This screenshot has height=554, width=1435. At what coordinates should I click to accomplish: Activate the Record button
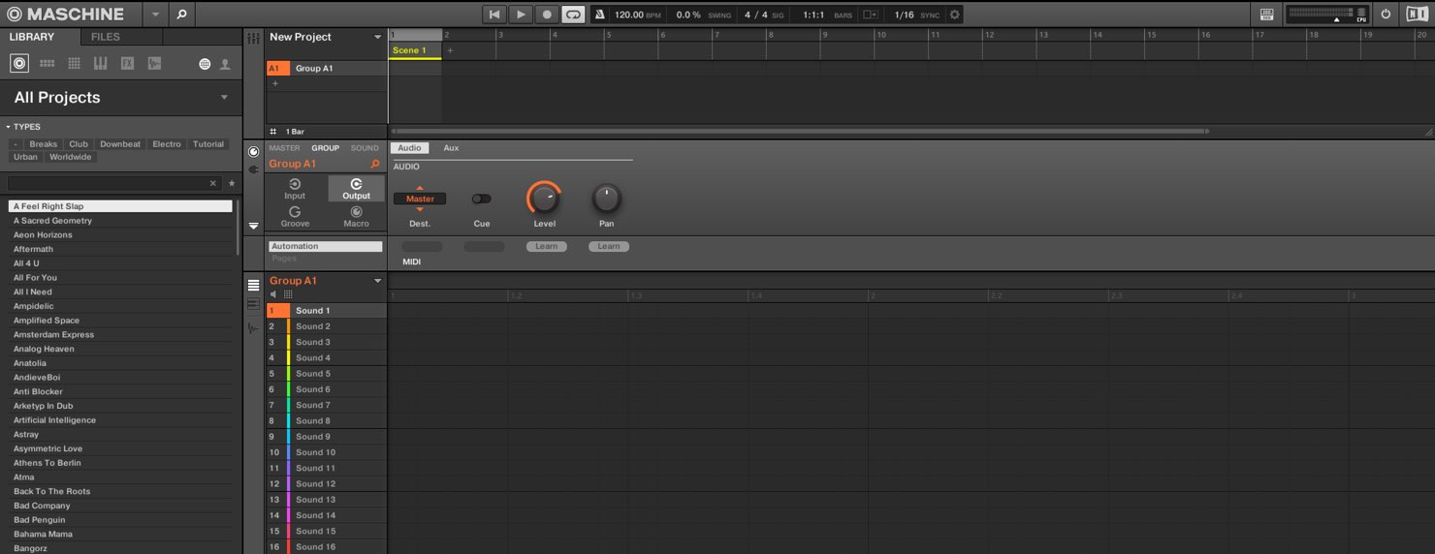547,15
